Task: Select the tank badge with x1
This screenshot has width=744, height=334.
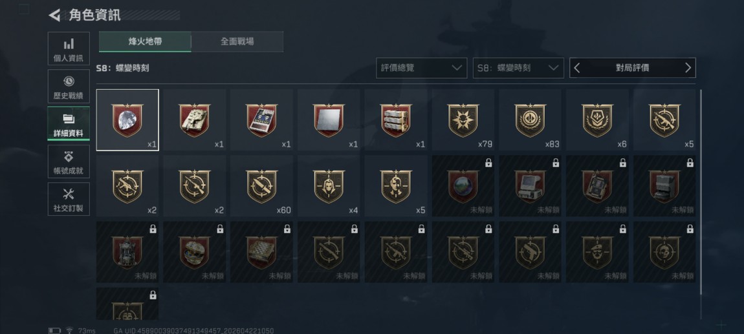Action: (x=195, y=120)
